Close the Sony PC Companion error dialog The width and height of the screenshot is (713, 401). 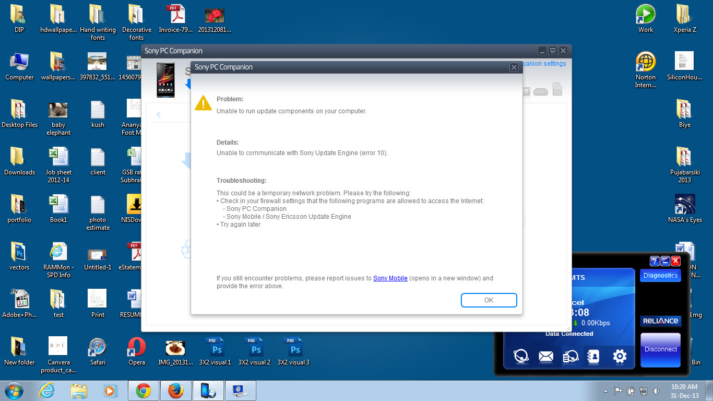coord(514,67)
